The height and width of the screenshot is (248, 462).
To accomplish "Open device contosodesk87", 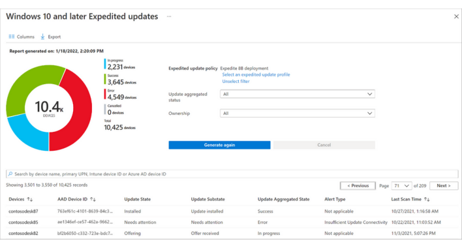I will [x=23, y=211].
